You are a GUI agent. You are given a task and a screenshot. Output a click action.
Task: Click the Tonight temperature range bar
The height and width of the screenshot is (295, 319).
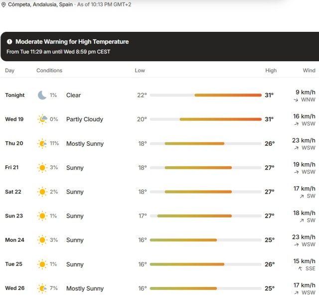click(206, 95)
